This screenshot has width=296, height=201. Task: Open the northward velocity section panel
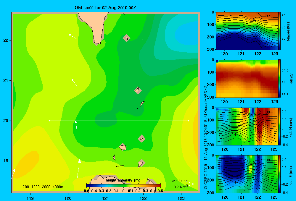coord(247,126)
